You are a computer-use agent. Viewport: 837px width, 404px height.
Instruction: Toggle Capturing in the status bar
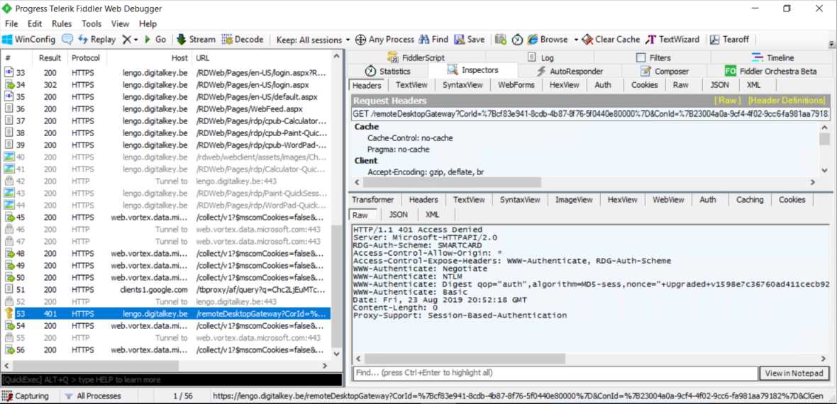click(25, 396)
